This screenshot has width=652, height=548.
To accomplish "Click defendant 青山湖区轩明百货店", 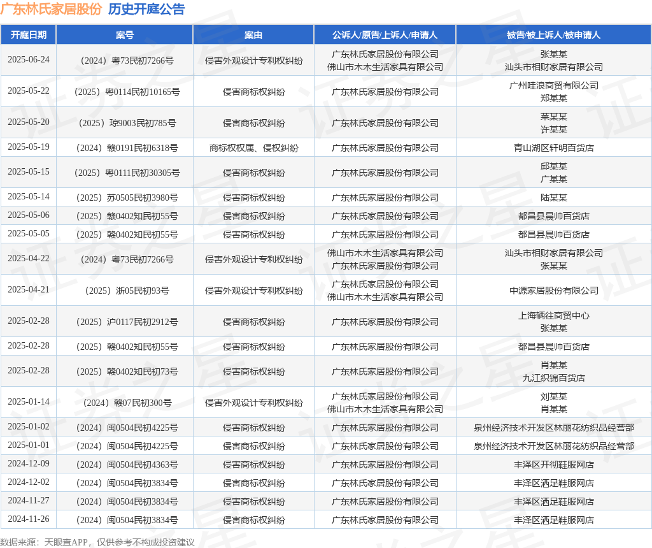I will coord(554,148).
